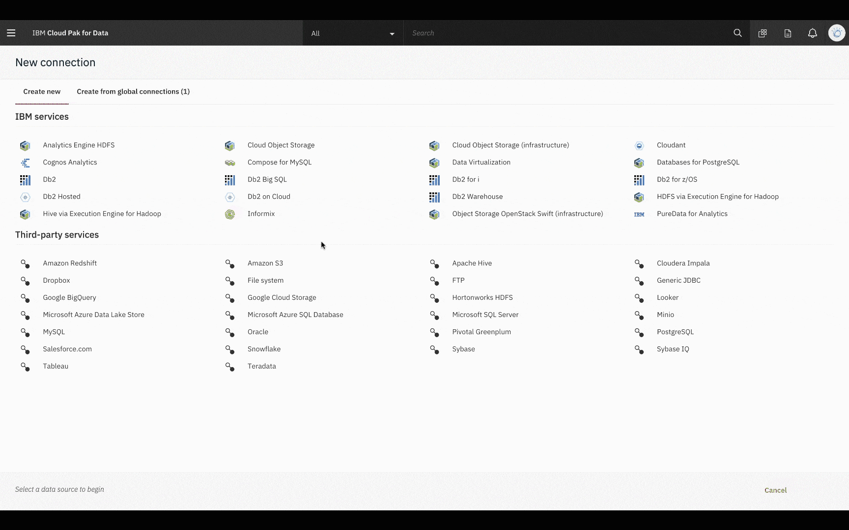This screenshot has height=530, width=849.
Task: Open the user profile avatar
Action: click(x=837, y=33)
